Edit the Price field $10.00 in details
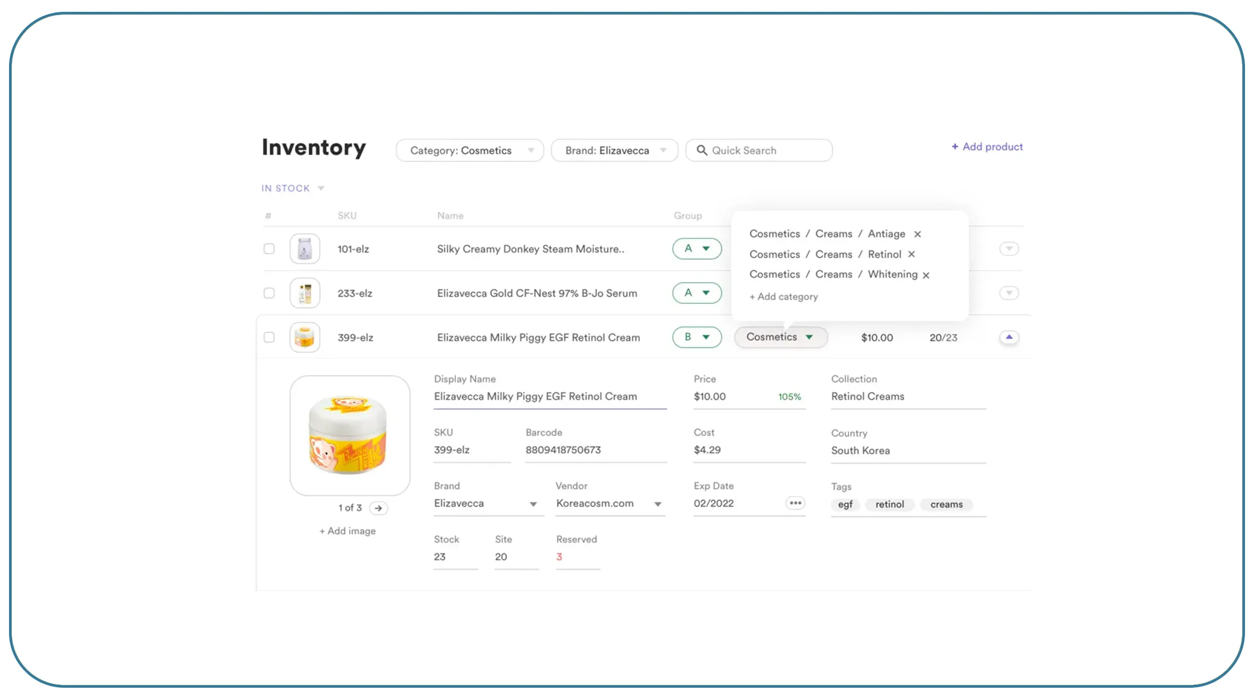This screenshot has width=1254, height=699. pyautogui.click(x=749, y=397)
